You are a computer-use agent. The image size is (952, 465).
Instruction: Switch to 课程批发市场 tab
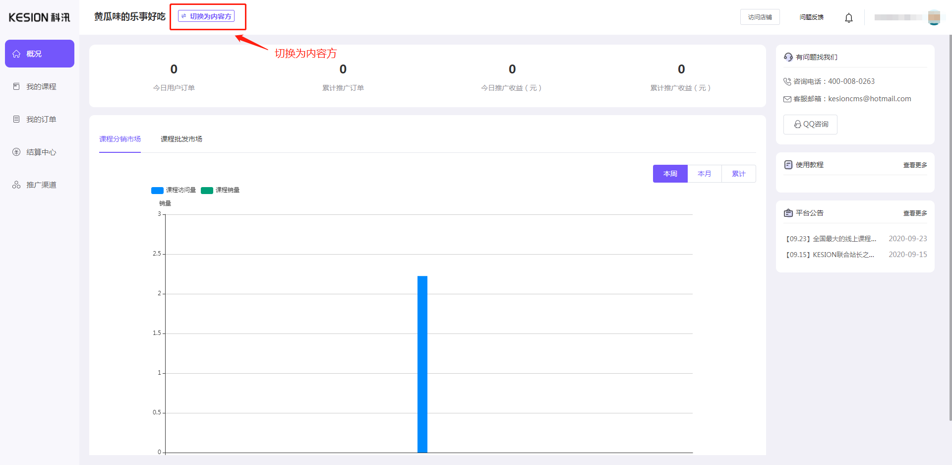click(181, 139)
